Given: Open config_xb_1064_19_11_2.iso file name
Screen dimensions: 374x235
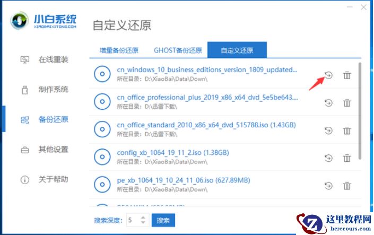Looking at the screenshot, I should (173, 153).
